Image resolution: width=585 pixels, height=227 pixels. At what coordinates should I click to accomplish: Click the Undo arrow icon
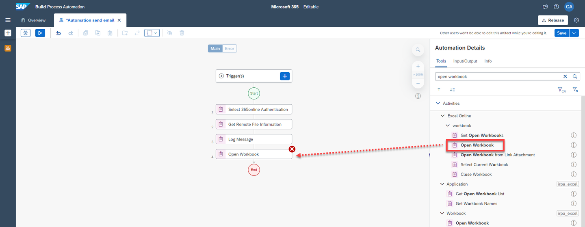pyautogui.click(x=58, y=33)
